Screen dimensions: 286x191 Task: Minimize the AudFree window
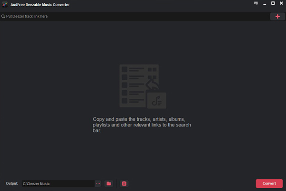[x=265, y=4]
